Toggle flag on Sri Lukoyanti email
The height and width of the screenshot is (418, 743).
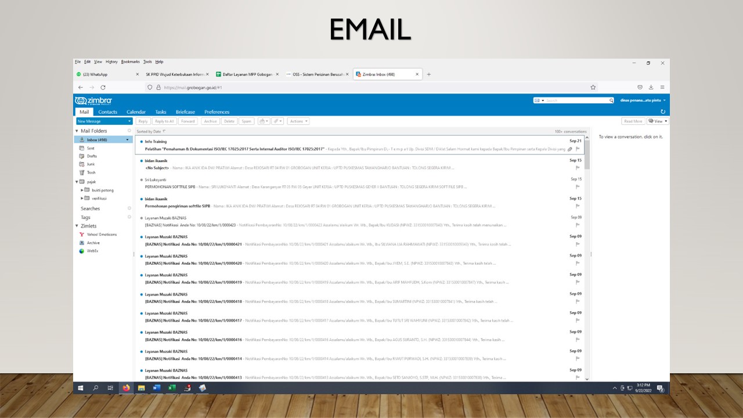point(578,187)
